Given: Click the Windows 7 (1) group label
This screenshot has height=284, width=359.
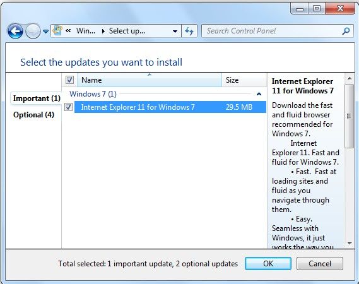Looking at the screenshot, I should [93, 94].
